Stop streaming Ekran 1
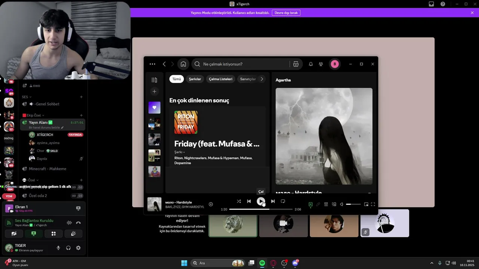479x269 pixels. [x=78, y=208]
